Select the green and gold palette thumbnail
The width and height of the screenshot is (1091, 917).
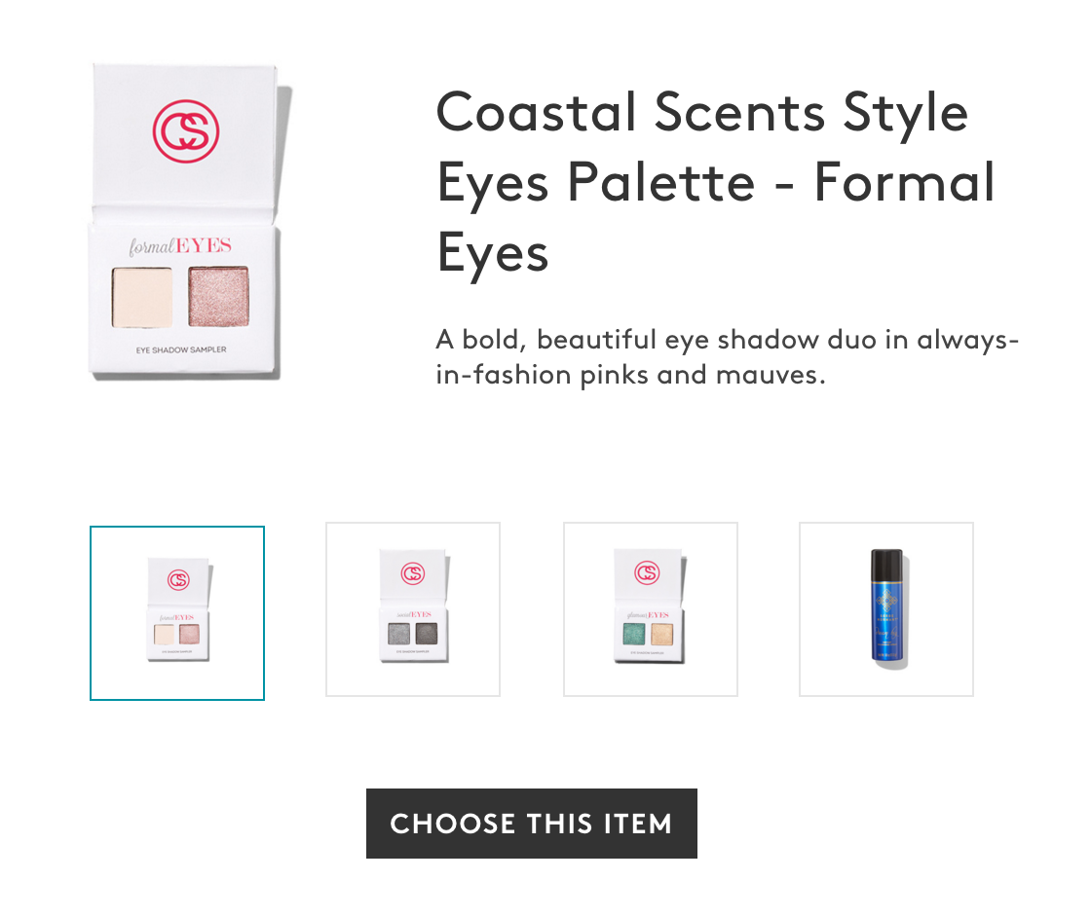tap(651, 609)
